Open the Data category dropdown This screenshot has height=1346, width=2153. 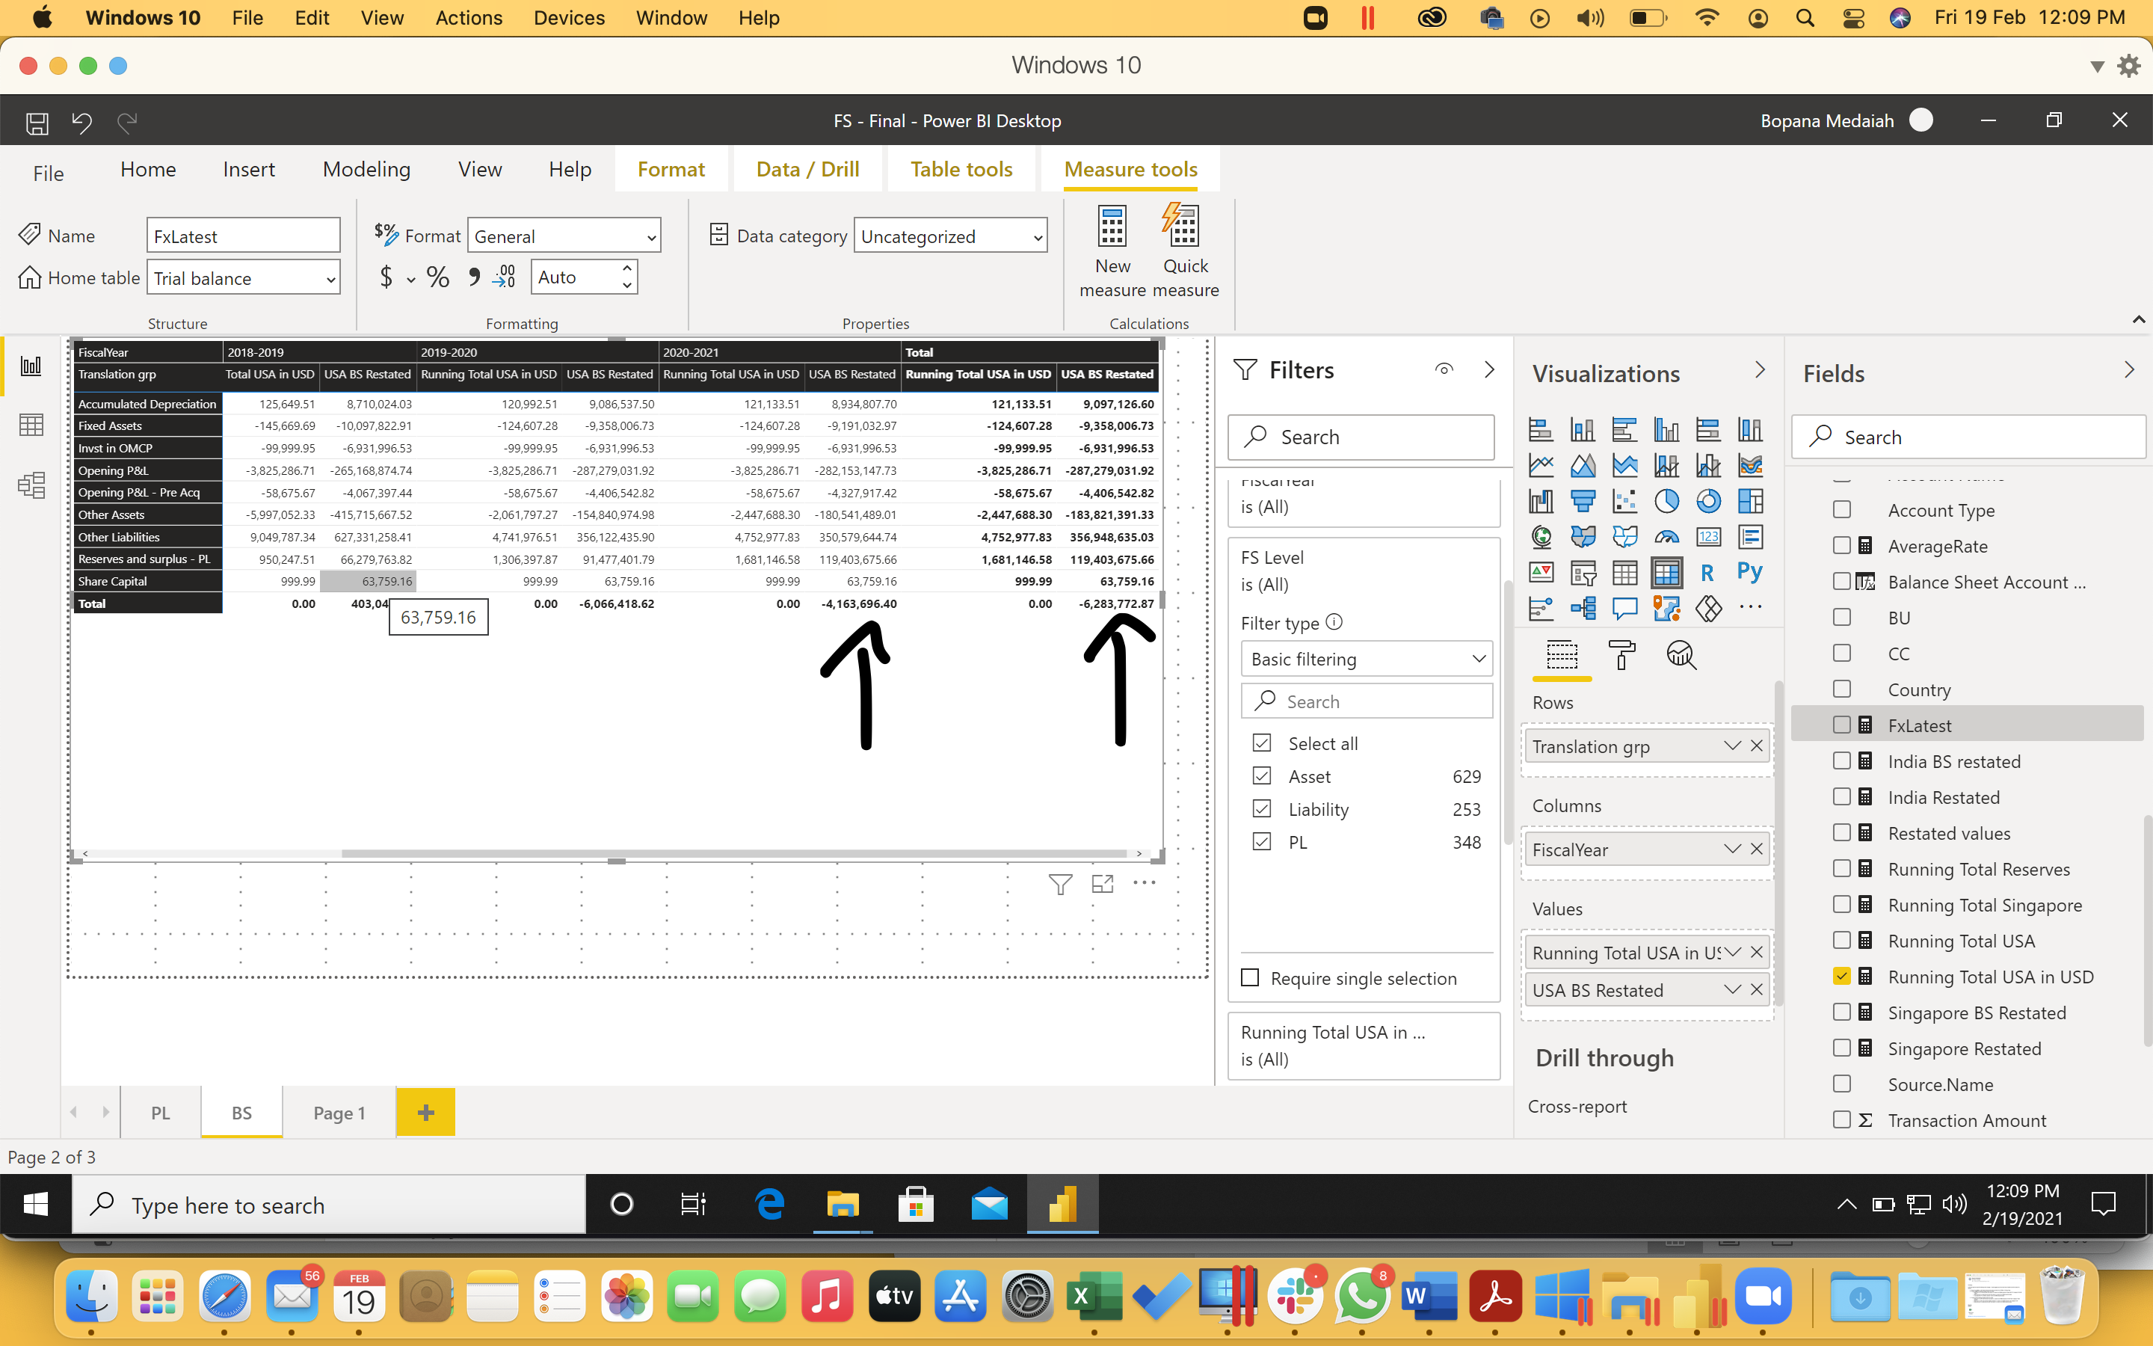(950, 236)
